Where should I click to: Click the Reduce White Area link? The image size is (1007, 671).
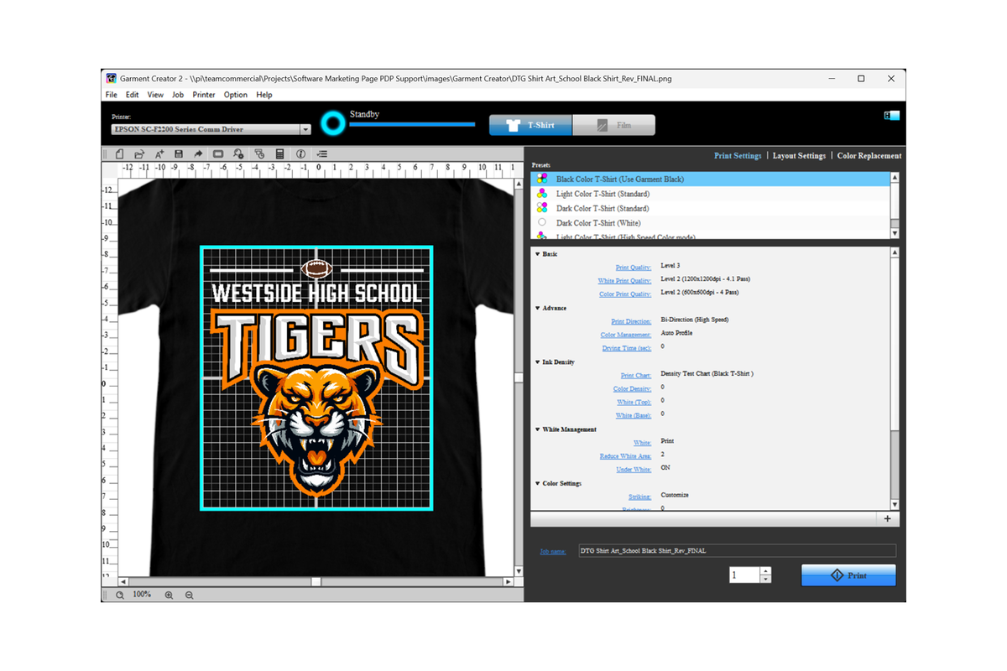(x=626, y=456)
